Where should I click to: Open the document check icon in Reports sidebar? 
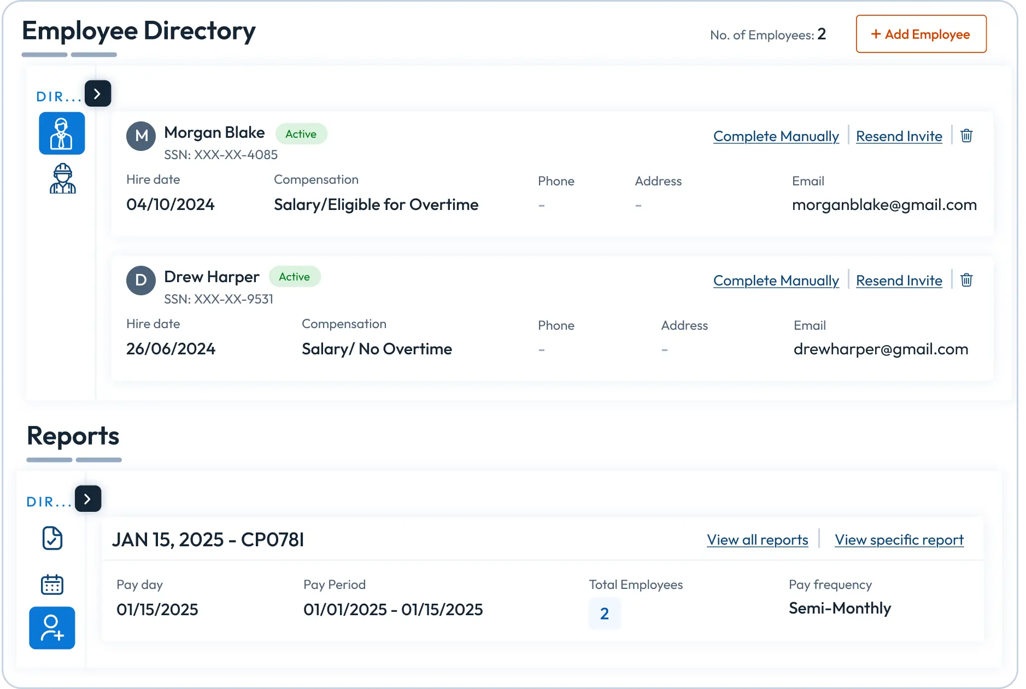(x=52, y=538)
